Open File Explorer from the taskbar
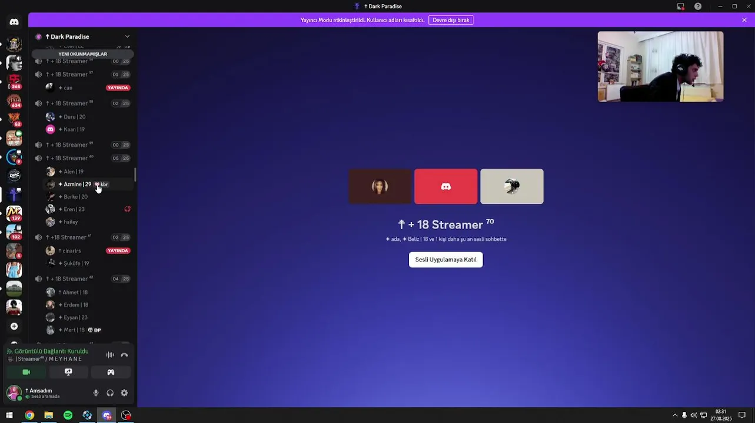Image resolution: width=755 pixels, height=423 pixels. pyautogui.click(x=48, y=415)
